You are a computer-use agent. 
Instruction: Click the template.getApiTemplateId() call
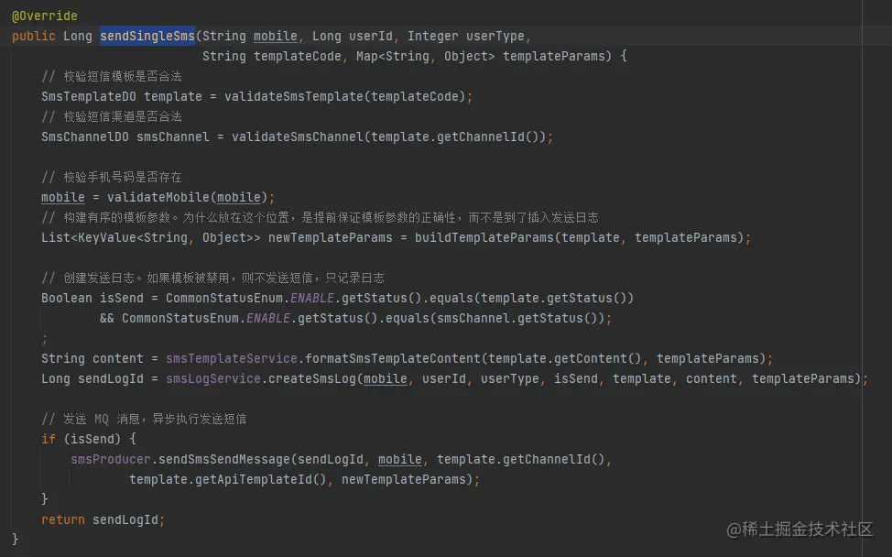pos(227,480)
